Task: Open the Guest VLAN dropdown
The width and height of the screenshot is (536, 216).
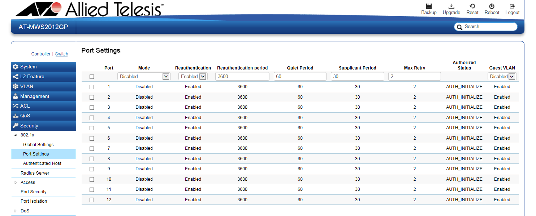Action: pos(502,76)
